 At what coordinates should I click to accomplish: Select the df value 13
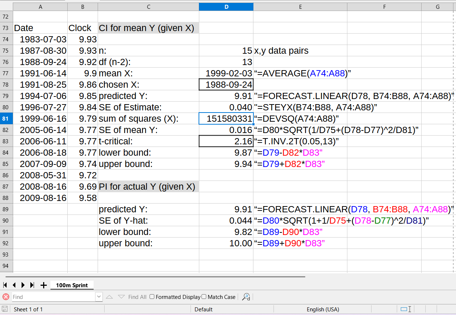(226, 62)
